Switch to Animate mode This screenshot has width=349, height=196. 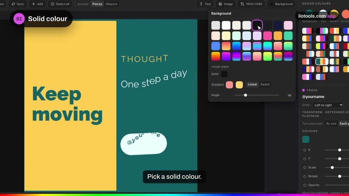click(x=83, y=4)
